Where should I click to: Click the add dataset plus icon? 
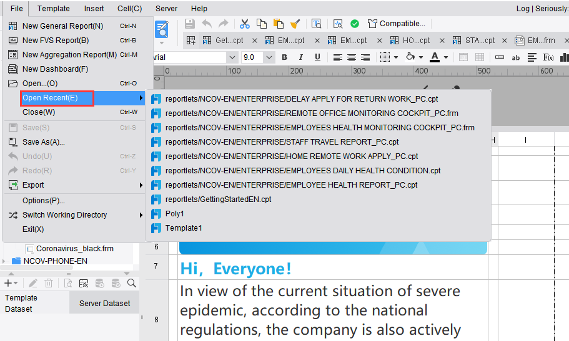click(x=8, y=283)
